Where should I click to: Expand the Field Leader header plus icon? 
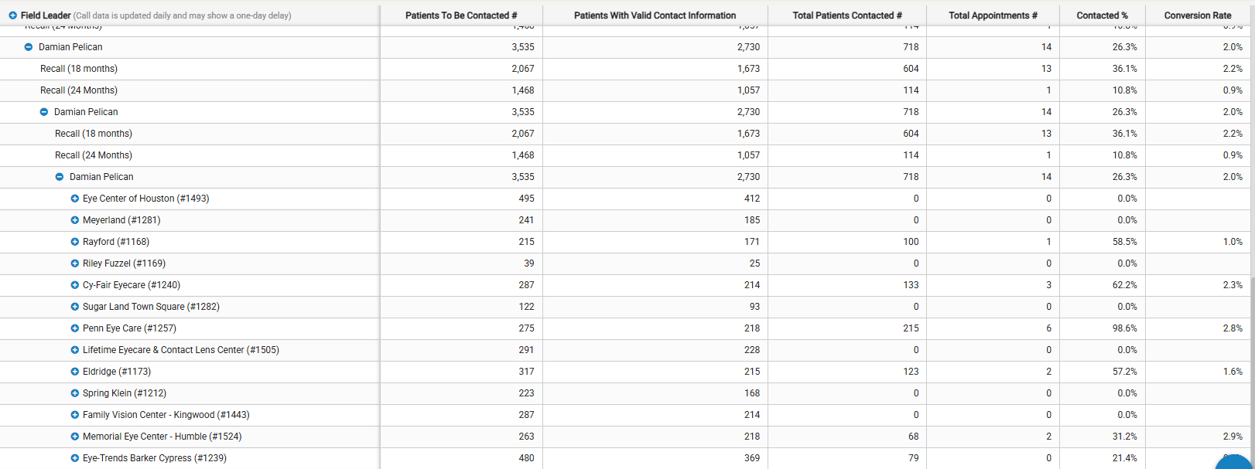point(12,15)
